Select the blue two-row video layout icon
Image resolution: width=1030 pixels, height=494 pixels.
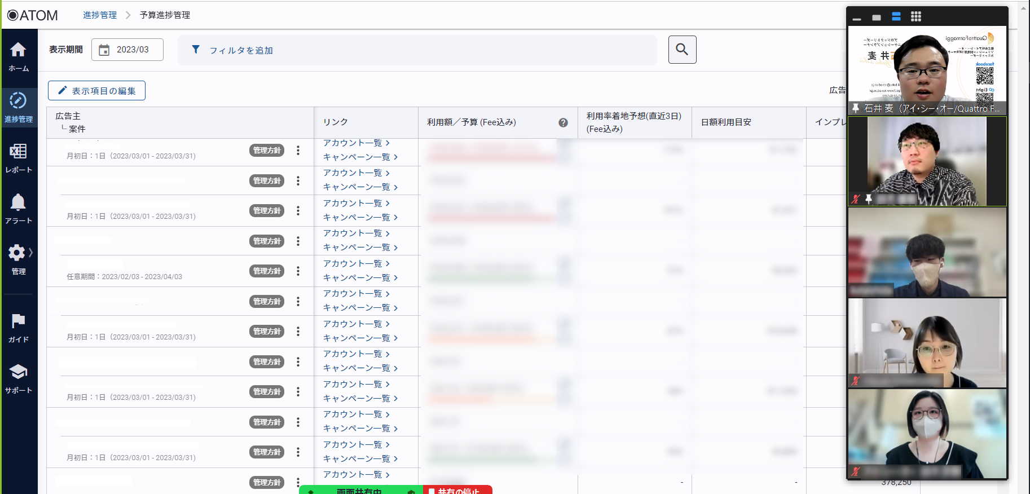point(896,17)
